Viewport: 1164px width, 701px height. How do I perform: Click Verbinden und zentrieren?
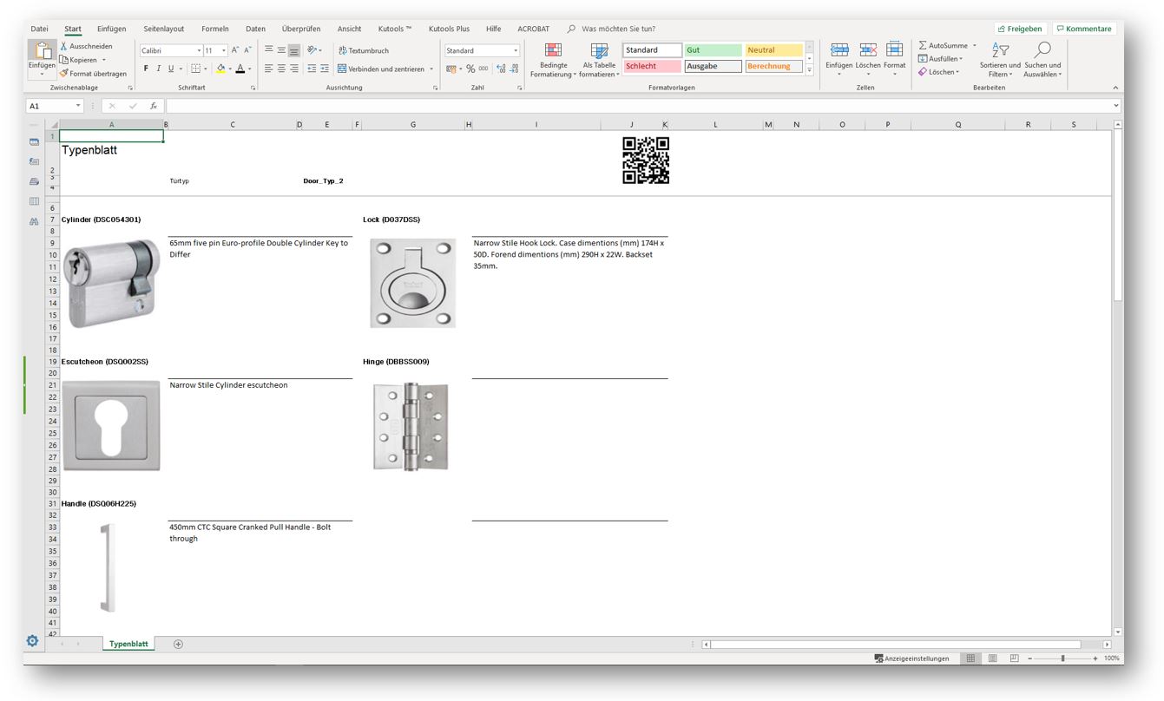pyautogui.click(x=382, y=69)
